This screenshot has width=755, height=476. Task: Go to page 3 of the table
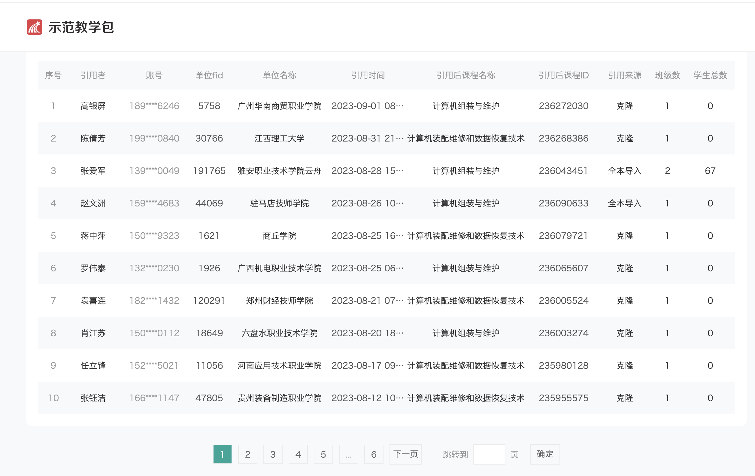(273, 454)
